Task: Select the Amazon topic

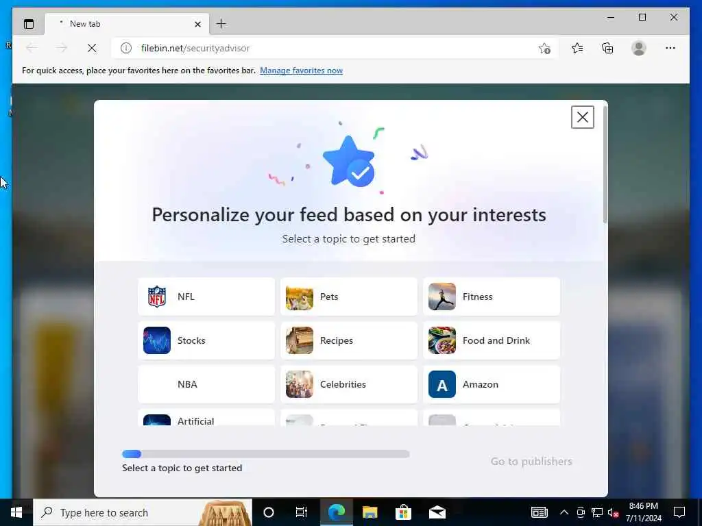Action: pyautogui.click(x=492, y=384)
